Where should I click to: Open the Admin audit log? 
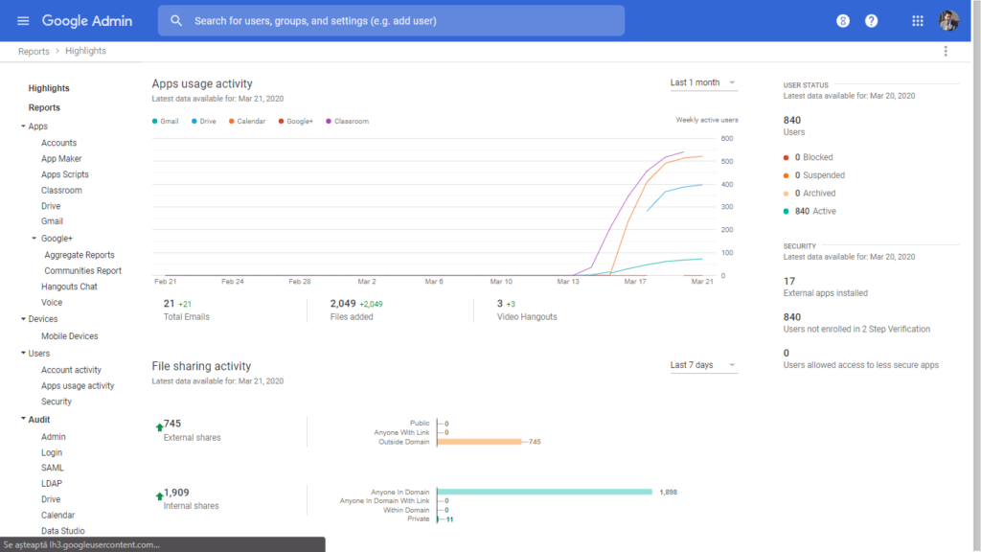click(54, 437)
